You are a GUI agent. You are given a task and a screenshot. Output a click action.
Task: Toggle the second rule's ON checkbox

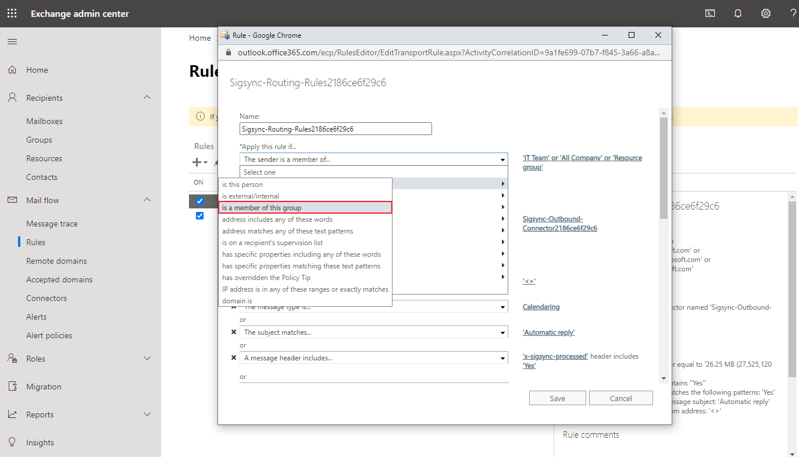point(199,215)
